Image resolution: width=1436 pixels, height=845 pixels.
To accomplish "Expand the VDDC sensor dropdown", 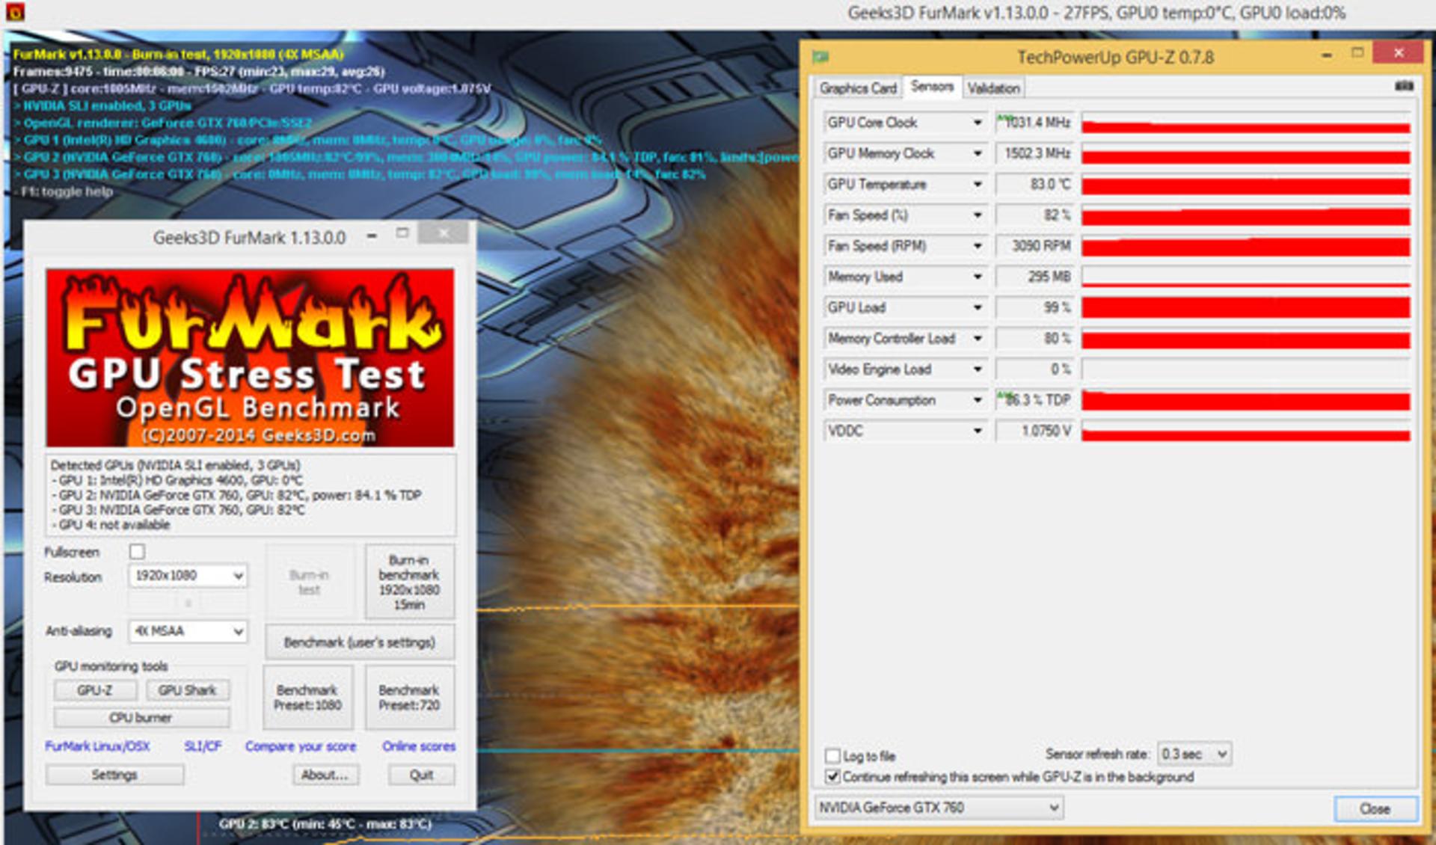I will [x=977, y=431].
